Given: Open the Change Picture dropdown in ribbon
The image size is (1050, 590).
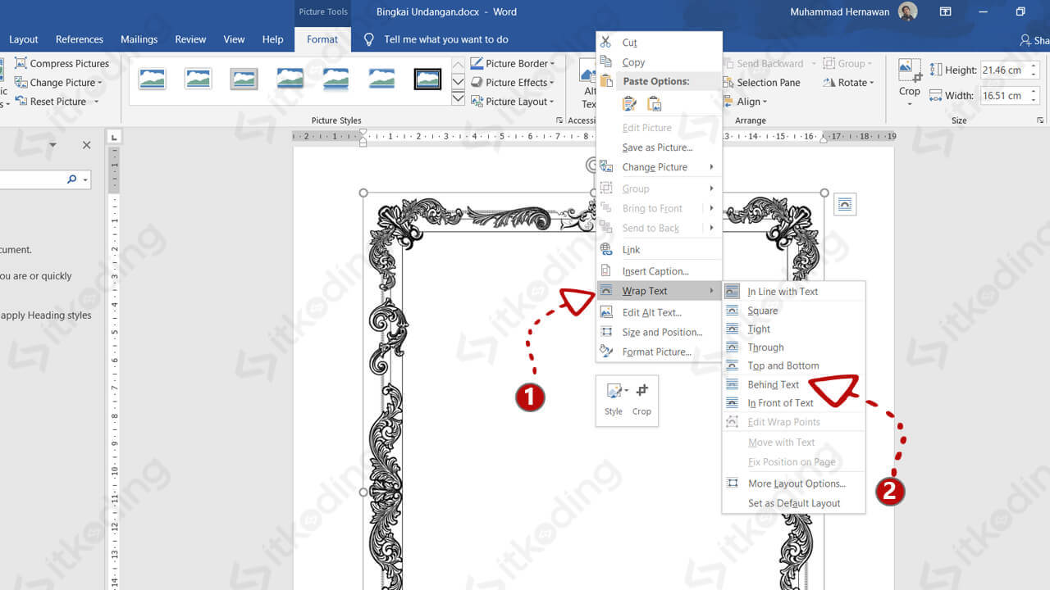Looking at the screenshot, I should click(59, 83).
